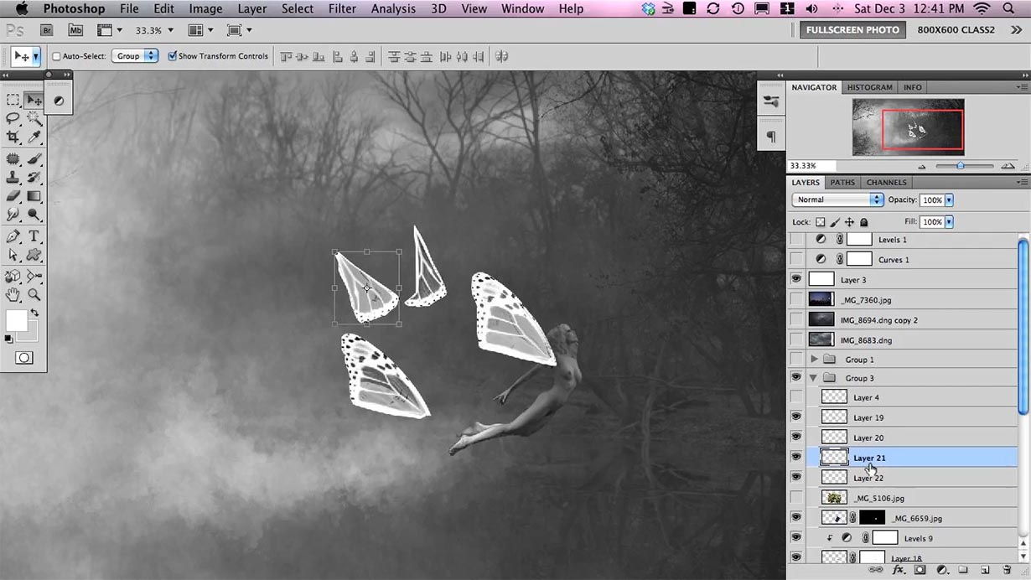
Task: Open the Auto-Select Group dropdown
Action: tap(135, 56)
